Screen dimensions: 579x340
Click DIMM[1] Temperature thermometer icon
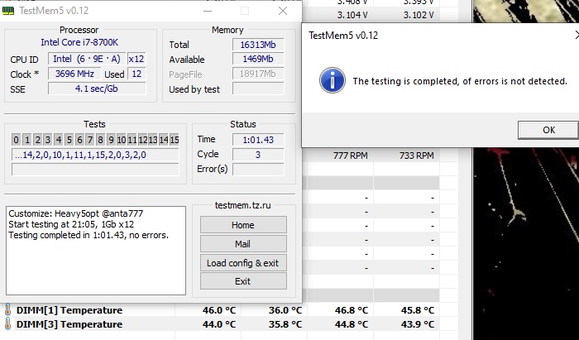point(7,310)
